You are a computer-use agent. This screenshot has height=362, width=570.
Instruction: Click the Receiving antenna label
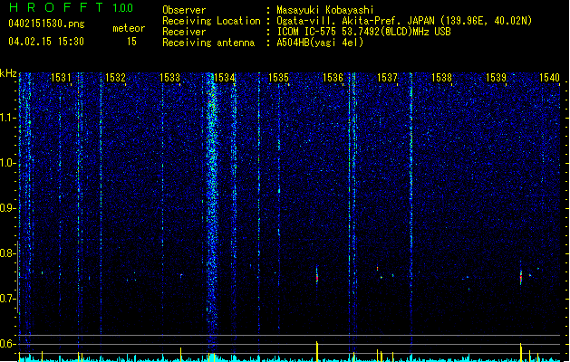(208, 43)
